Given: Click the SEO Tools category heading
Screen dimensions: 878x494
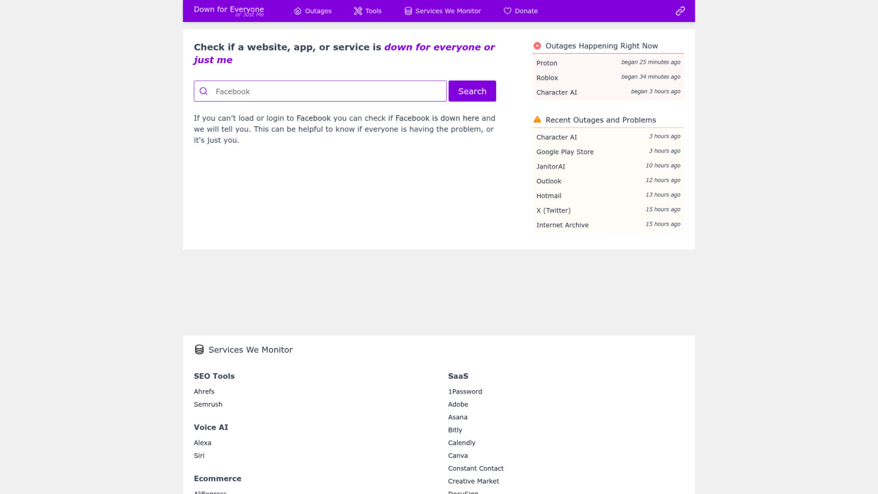Looking at the screenshot, I should point(214,376).
